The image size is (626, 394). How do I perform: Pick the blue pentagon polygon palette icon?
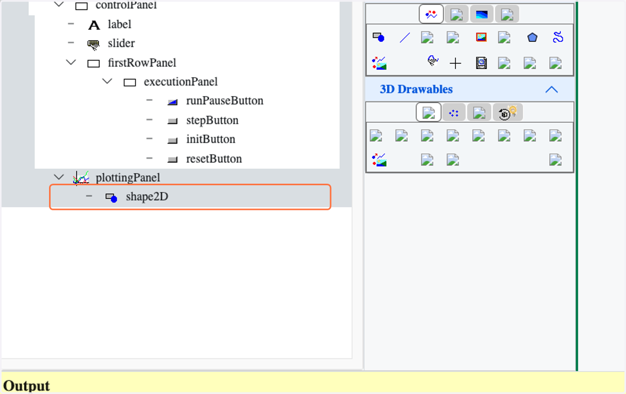532,37
